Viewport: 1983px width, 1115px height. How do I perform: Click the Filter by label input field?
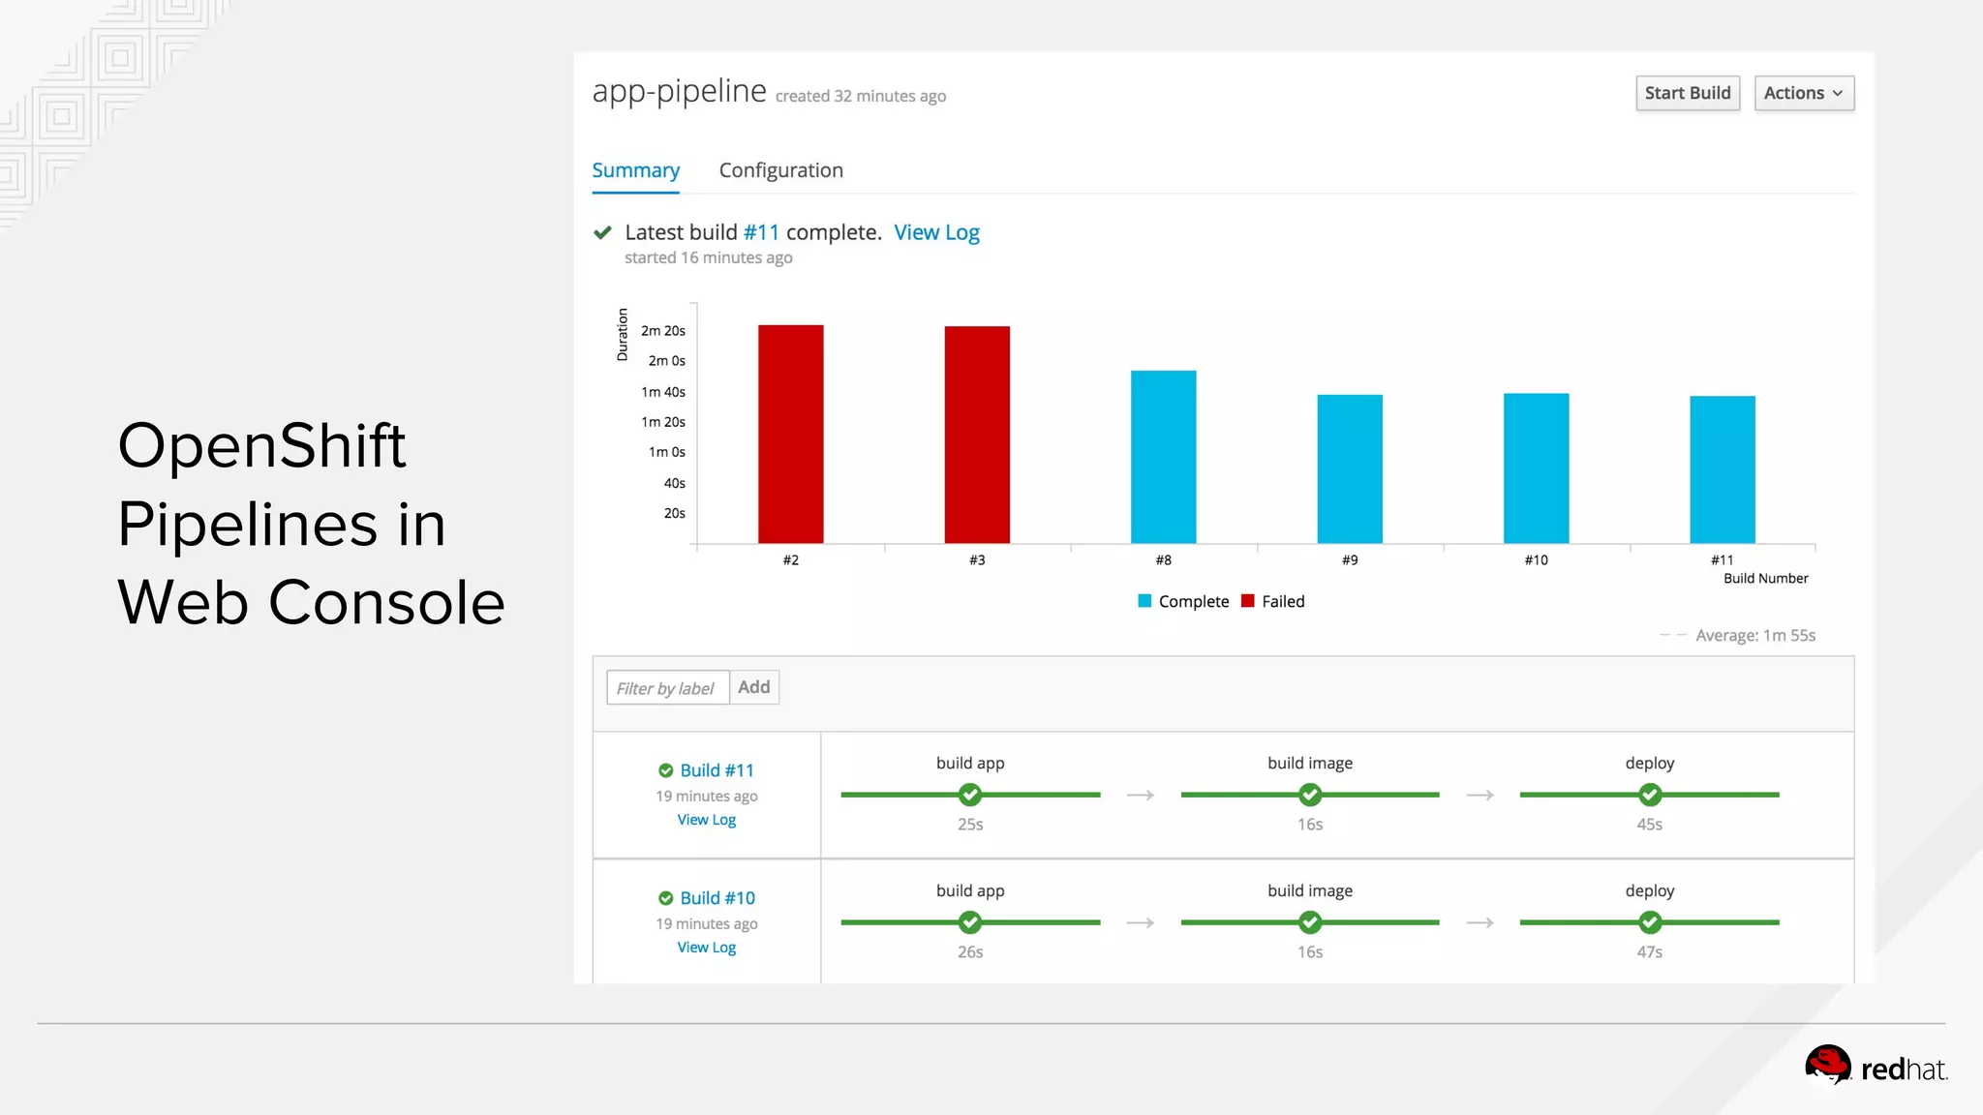(666, 688)
